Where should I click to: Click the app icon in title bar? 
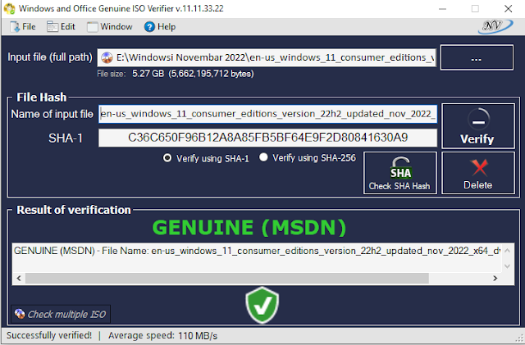pyautogui.click(x=9, y=9)
